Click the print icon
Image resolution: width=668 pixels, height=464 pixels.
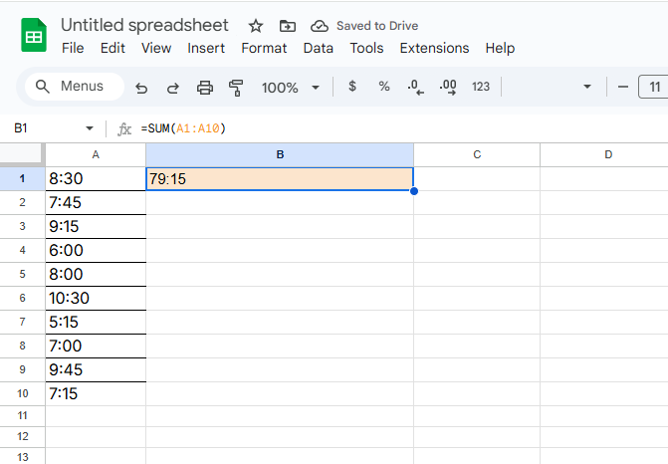point(205,88)
